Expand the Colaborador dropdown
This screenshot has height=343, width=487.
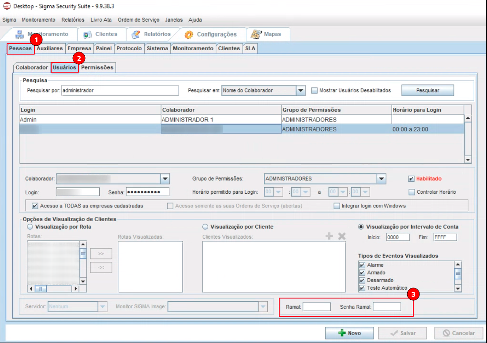165,179
